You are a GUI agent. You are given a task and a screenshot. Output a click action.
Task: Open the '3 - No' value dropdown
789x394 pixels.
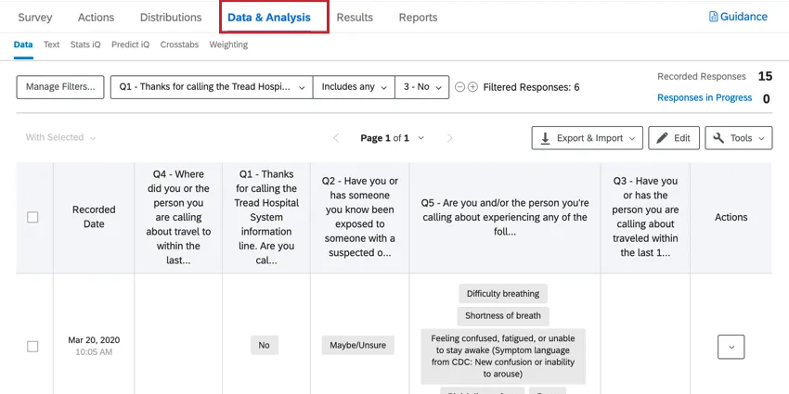coord(421,87)
